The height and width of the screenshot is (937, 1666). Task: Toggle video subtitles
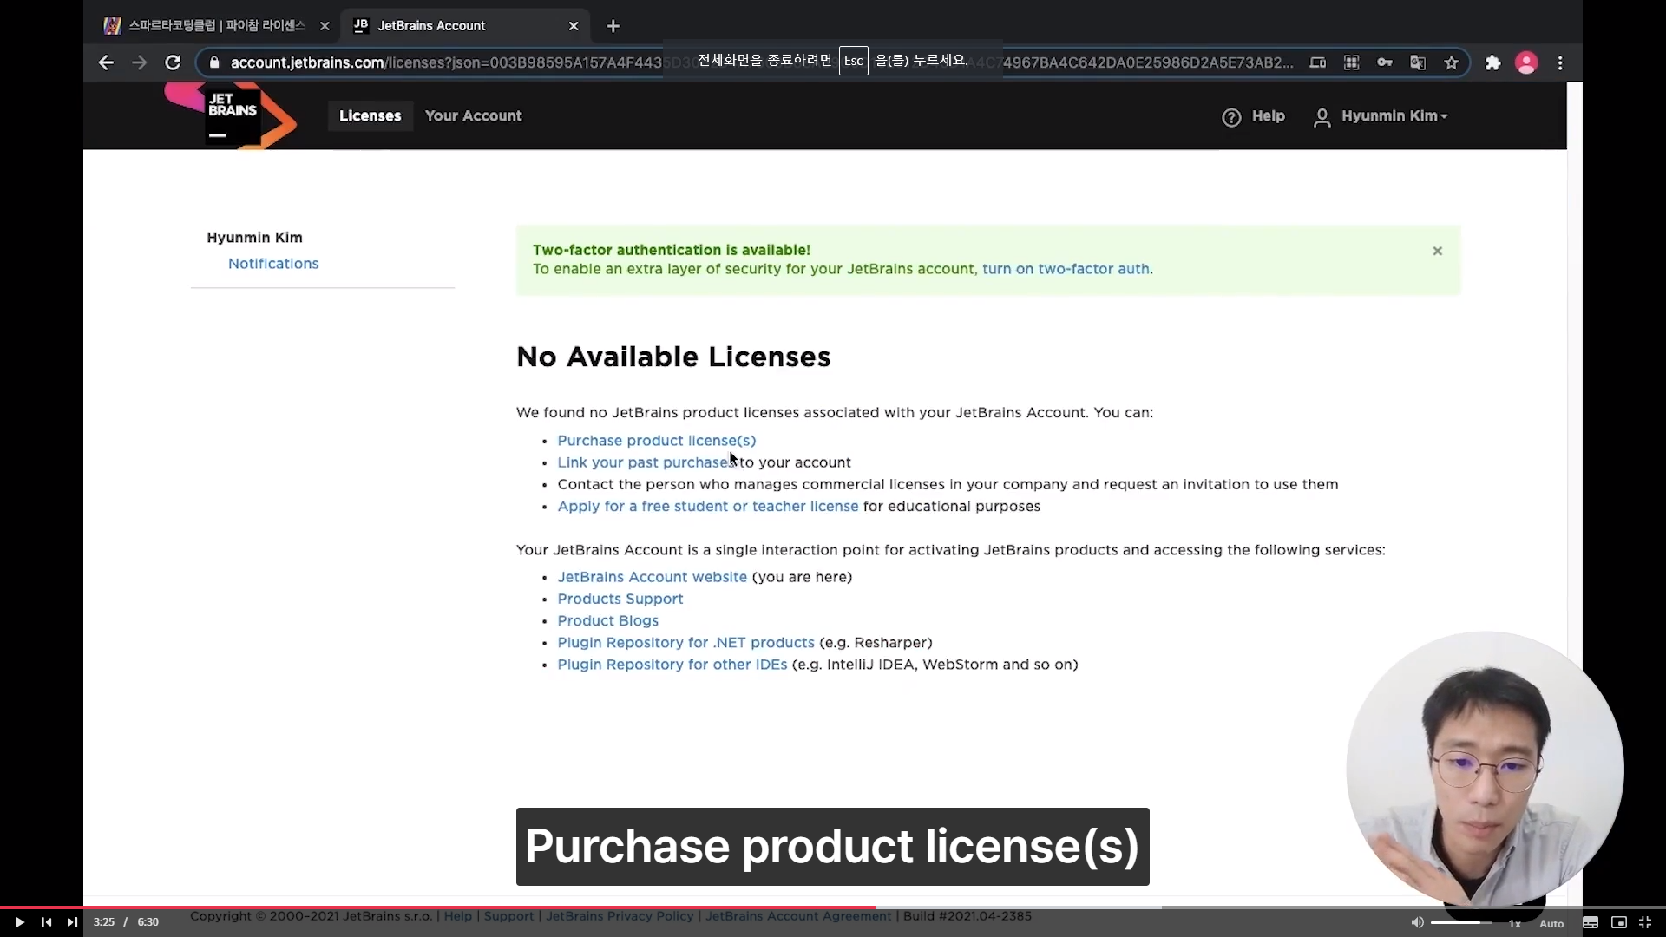tap(1591, 922)
